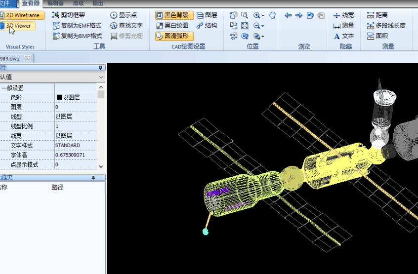Measure with the 距离 distance tool
Screen dimensions: 418x274
coord(377,15)
